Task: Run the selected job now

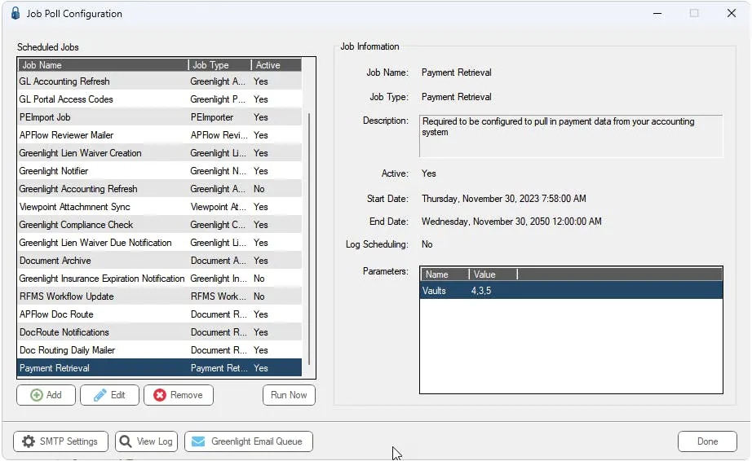Action: click(289, 395)
